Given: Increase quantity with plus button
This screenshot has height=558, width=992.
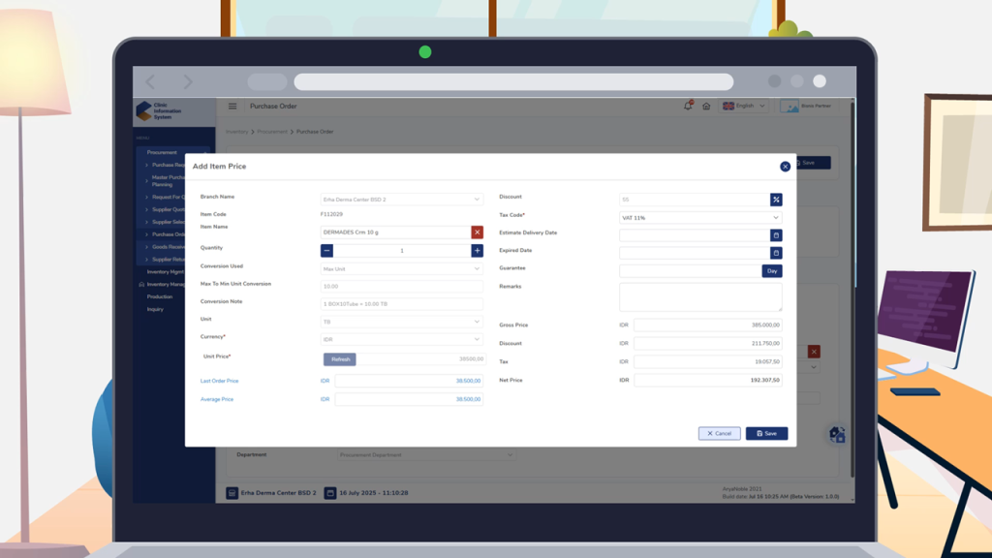Looking at the screenshot, I should point(477,250).
